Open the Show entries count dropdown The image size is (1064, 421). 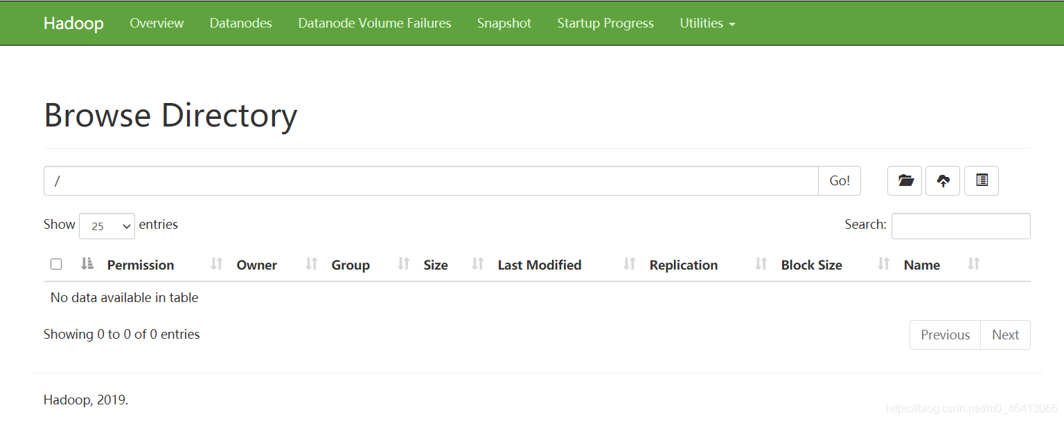click(x=107, y=226)
